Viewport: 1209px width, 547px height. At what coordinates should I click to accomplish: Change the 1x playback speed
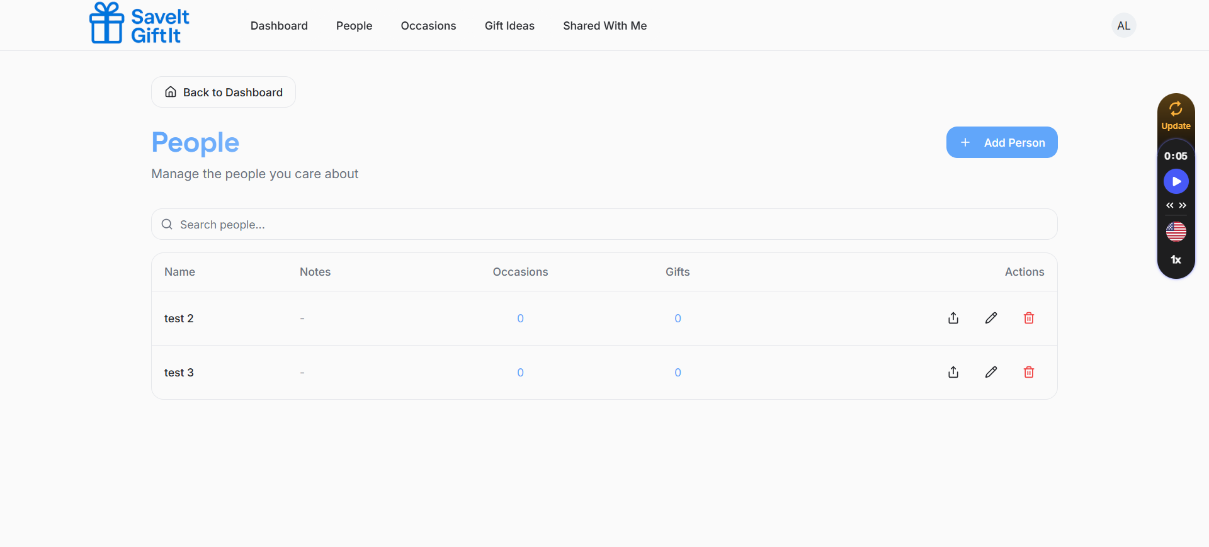[1176, 259]
